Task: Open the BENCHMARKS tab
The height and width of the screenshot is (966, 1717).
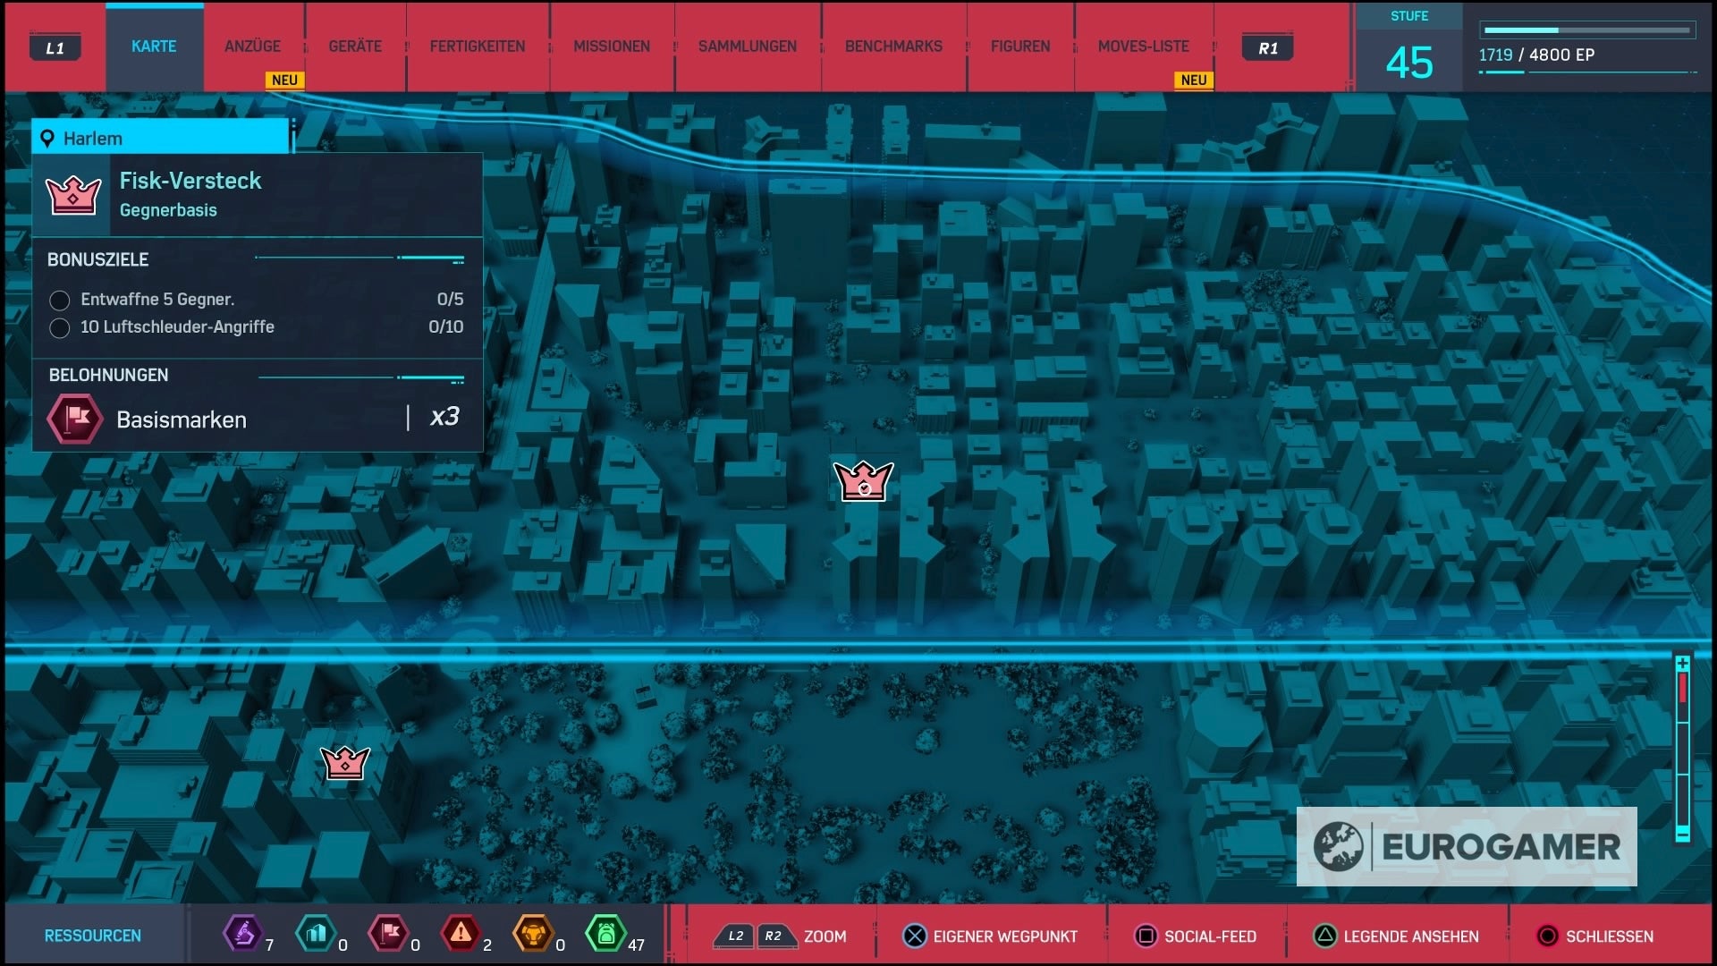Action: coord(893,47)
